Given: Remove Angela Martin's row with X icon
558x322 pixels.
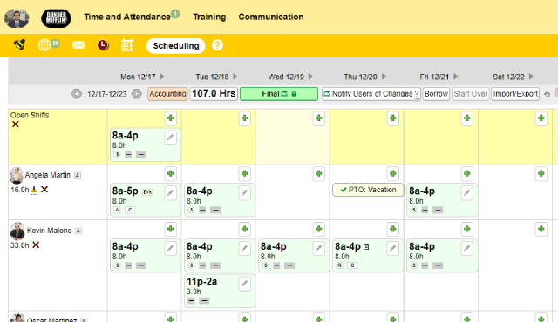Looking at the screenshot, I should point(44,189).
